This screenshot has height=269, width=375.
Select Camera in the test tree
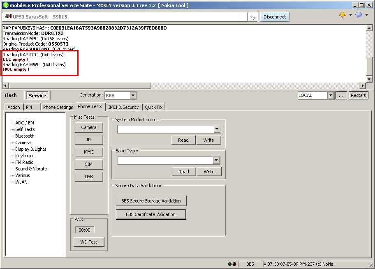point(23,143)
